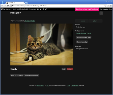Click the Added label
Image resolution: width=113 pixels, height=95 pixels.
(x=78, y=25)
